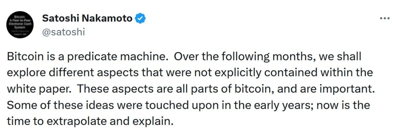
Task: Open the three-dot more options menu
Action: pyautogui.click(x=384, y=19)
